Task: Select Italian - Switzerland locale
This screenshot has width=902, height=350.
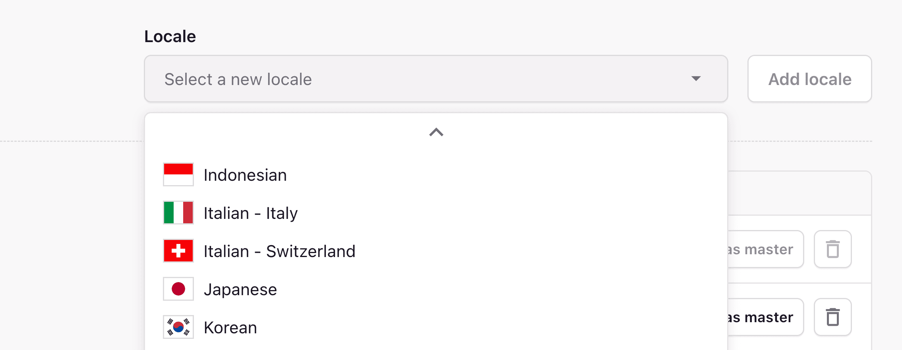Action: pos(279,251)
